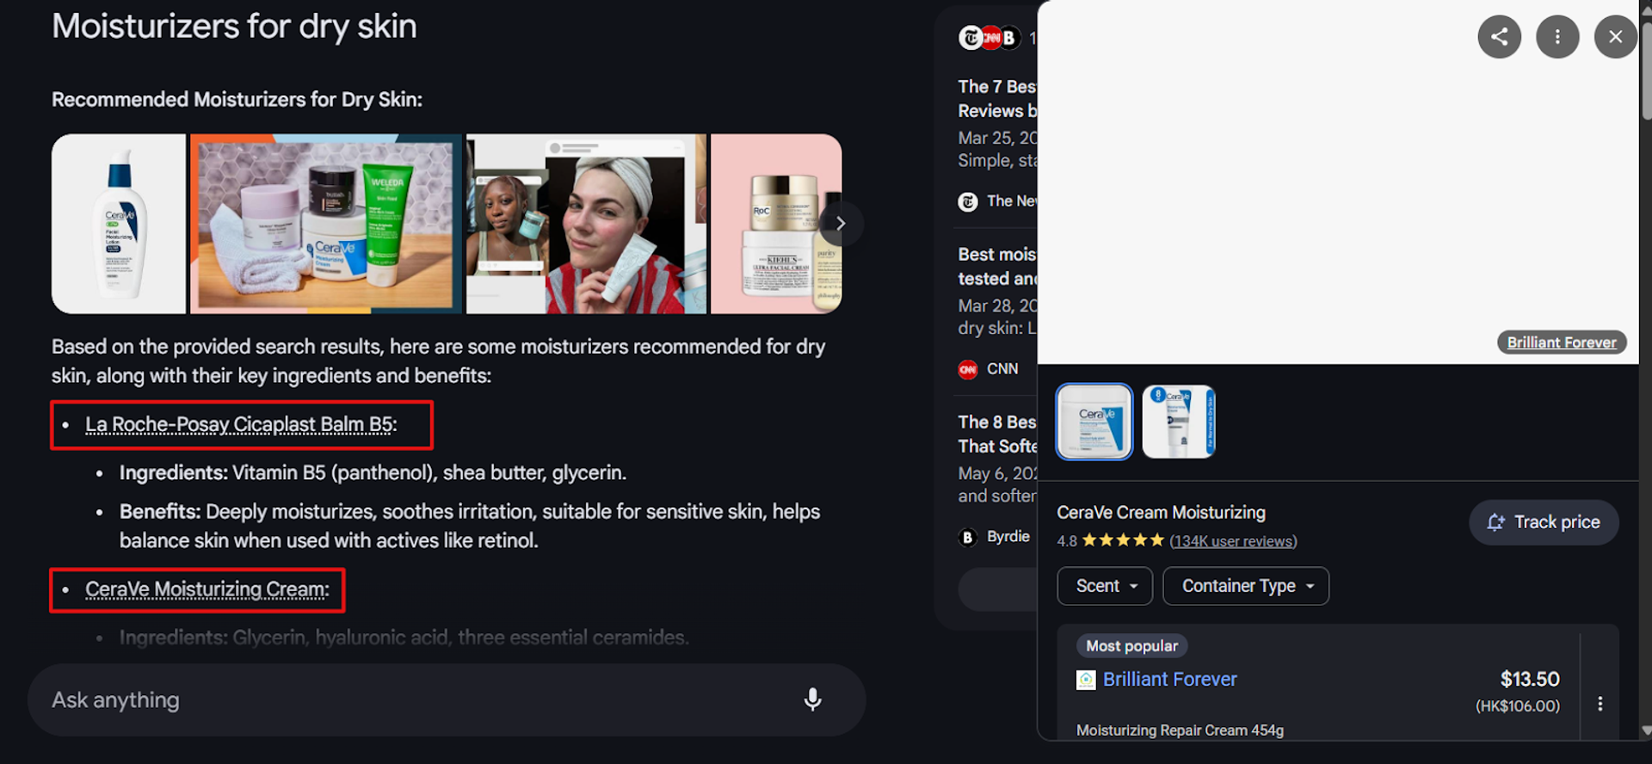This screenshot has height=764, width=1652.
Task: Click the stacked source logos at top
Action: point(989,38)
